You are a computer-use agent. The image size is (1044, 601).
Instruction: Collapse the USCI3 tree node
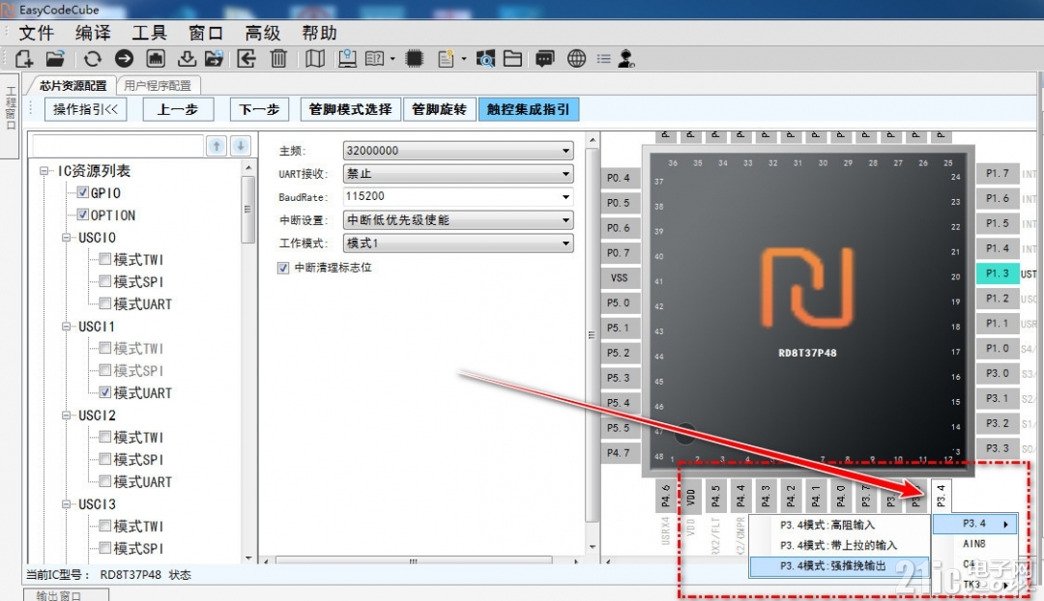66,503
